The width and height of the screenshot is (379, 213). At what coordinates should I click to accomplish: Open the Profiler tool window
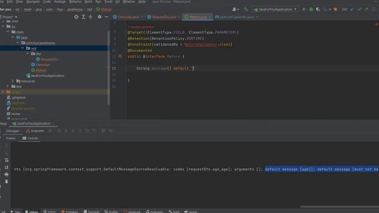point(111,212)
